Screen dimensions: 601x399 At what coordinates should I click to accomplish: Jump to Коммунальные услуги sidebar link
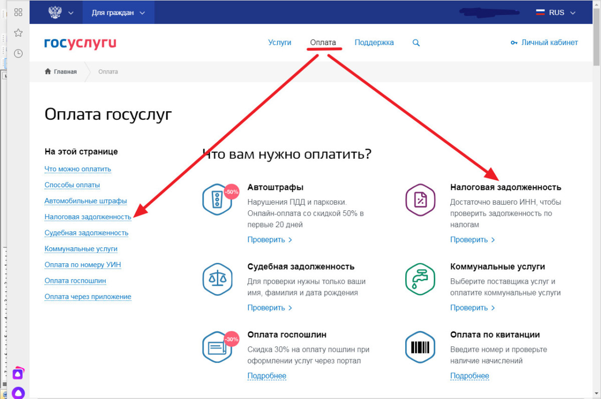[x=81, y=248]
